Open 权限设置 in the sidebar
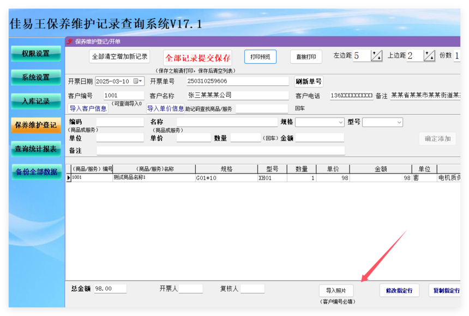The width and height of the screenshot is (469, 316). 36,54
